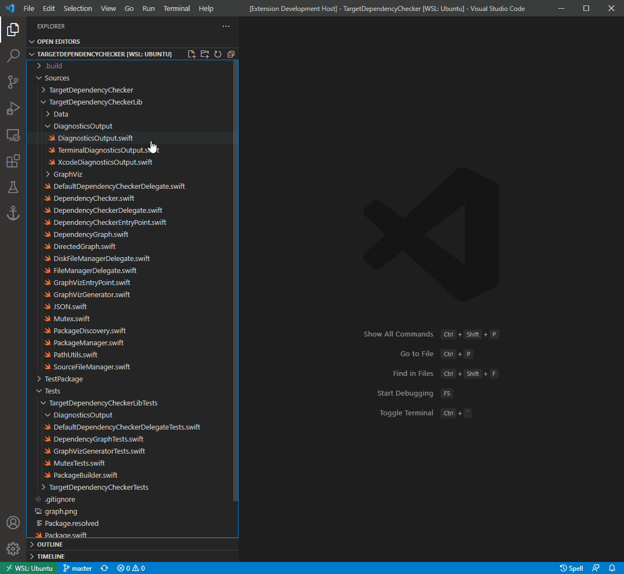Image resolution: width=624 pixels, height=574 pixels.
Task: Open the Help menu
Action: click(x=206, y=8)
